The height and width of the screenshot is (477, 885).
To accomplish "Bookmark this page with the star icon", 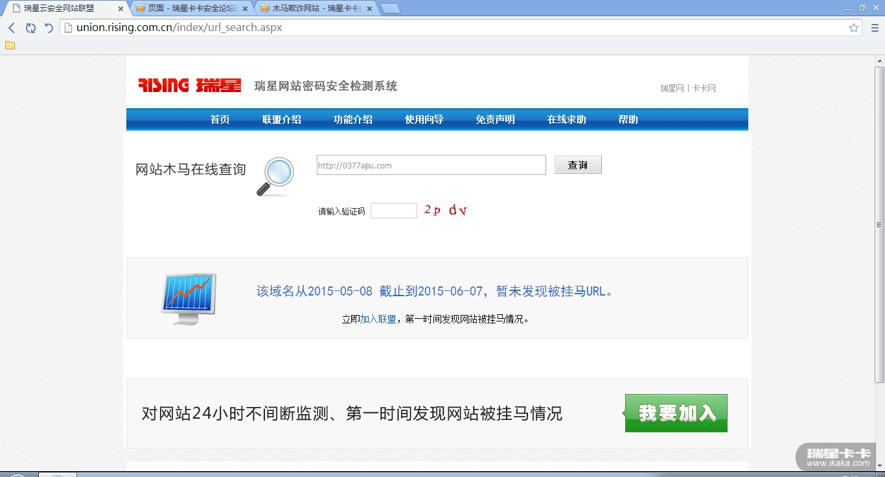I will coord(854,28).
